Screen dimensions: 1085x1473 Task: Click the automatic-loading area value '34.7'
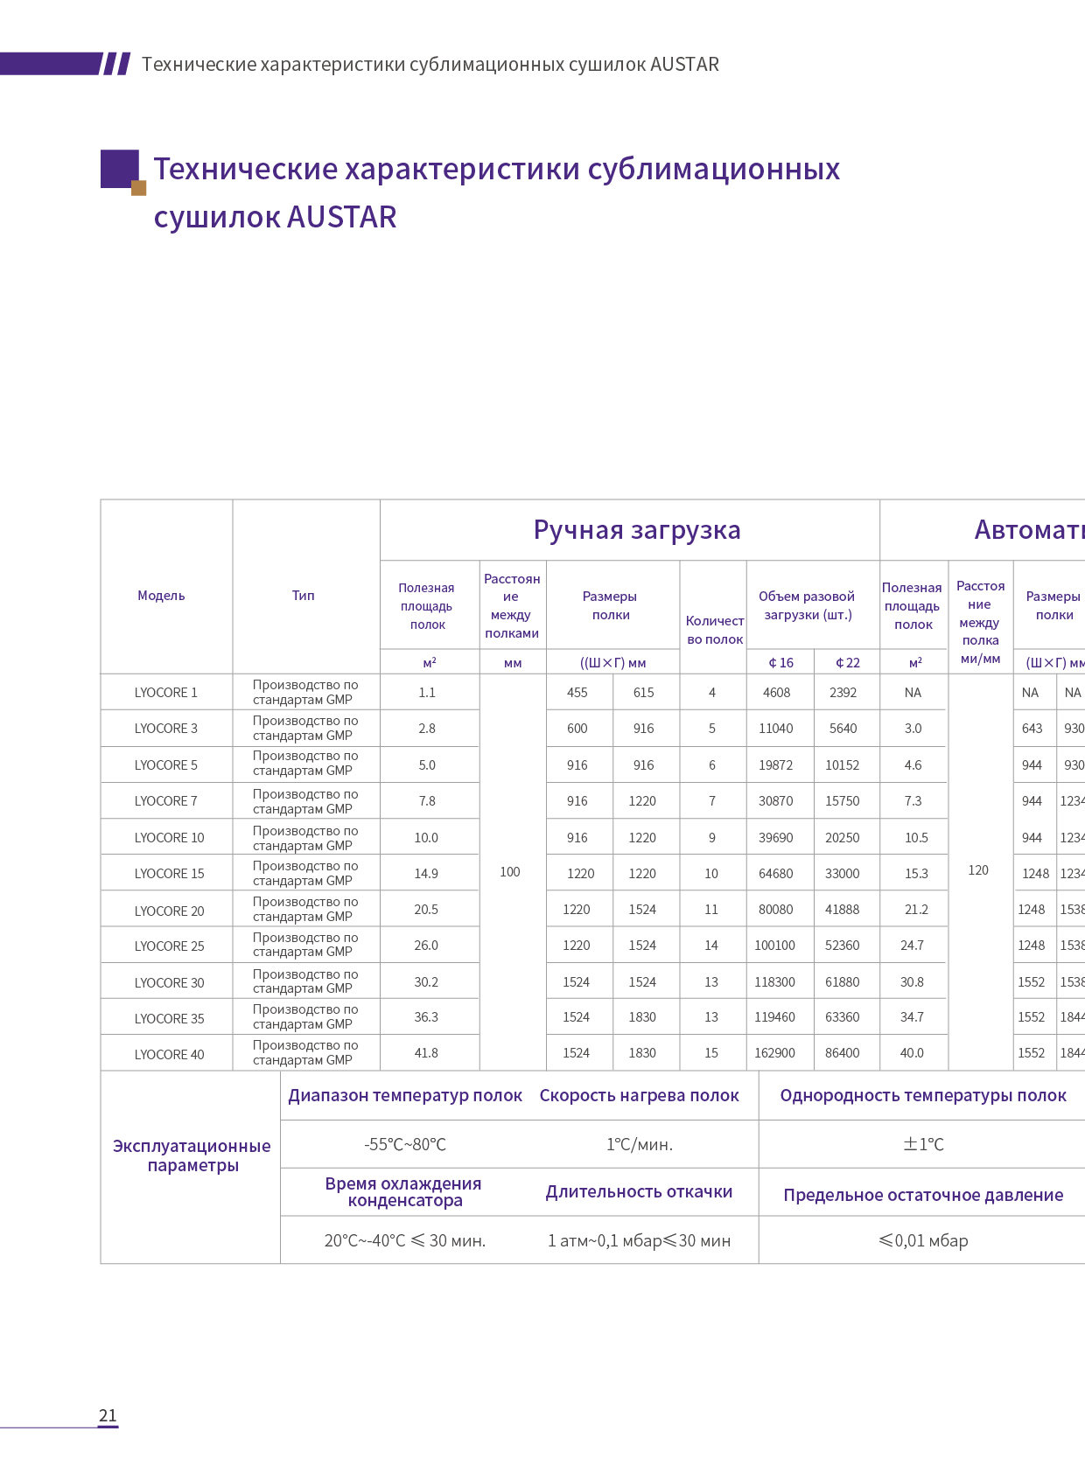tap(912, 1017)
